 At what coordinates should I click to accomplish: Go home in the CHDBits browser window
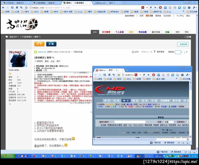pos(109,75)
